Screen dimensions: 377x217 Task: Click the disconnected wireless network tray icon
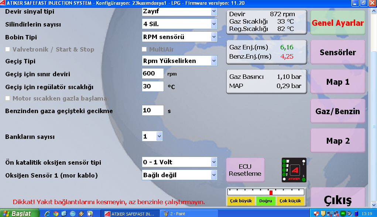(330, 213)
